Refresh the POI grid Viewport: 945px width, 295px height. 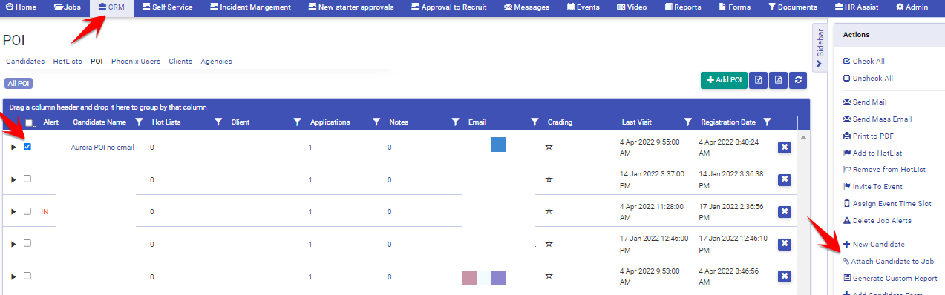click(x=798, y=80)
